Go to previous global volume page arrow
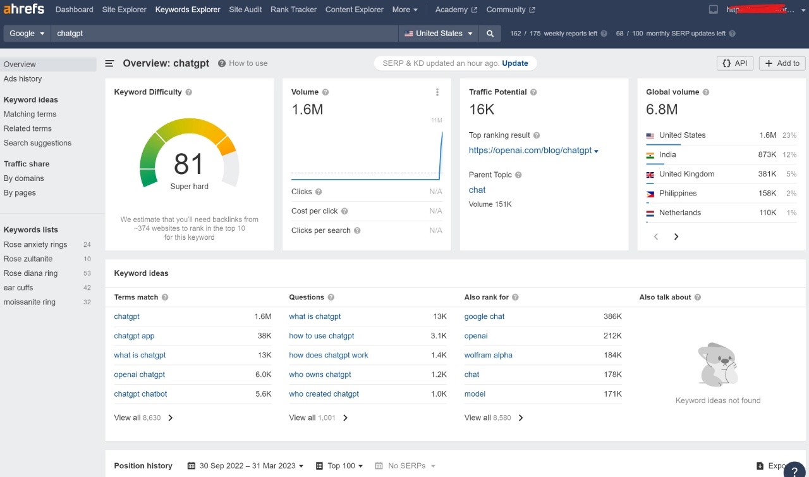This screenshot has width=809, height=477. tap(656, 237)
